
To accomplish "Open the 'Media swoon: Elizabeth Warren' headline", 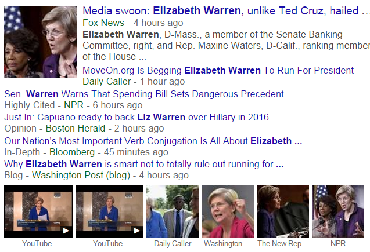I will coord(225,11).
